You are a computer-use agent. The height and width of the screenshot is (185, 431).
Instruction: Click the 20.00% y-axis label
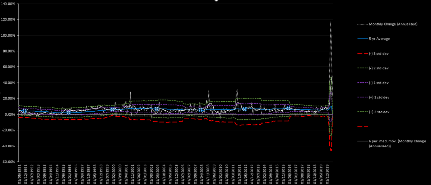pyautogui.click(x=8, y=98)
